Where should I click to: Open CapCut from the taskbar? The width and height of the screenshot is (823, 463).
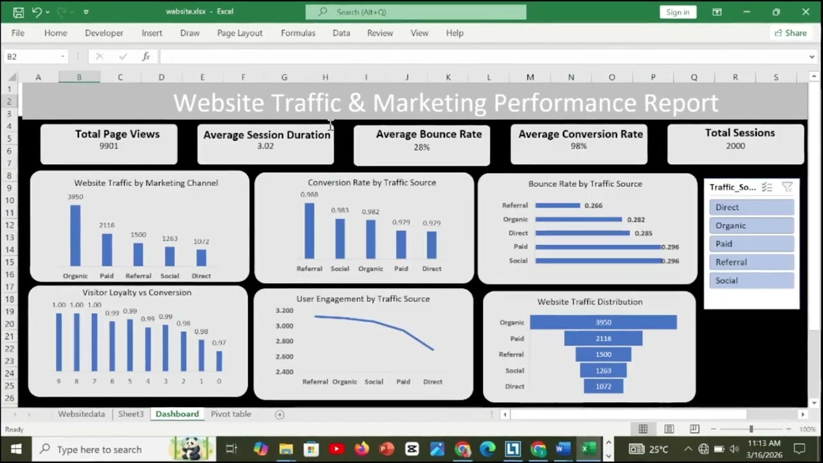[x=412, y=449]
